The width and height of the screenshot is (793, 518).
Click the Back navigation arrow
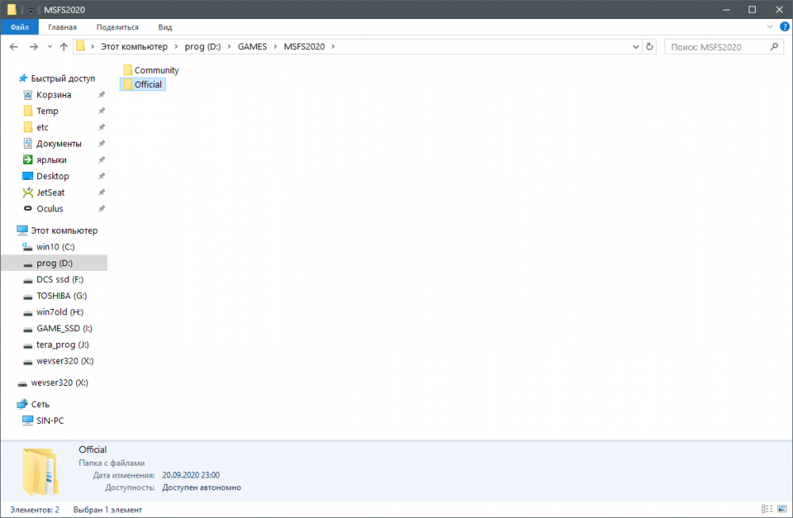pos(13,46)
